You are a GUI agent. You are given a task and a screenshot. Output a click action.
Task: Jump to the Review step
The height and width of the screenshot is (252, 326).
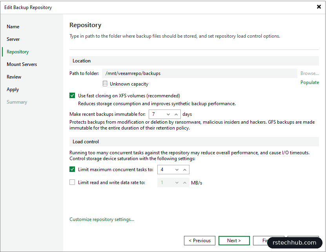(14, 77)
